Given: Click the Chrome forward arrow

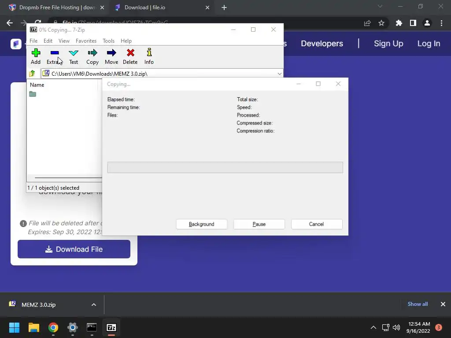Looking at the screenshot, I should click(24, 23).
